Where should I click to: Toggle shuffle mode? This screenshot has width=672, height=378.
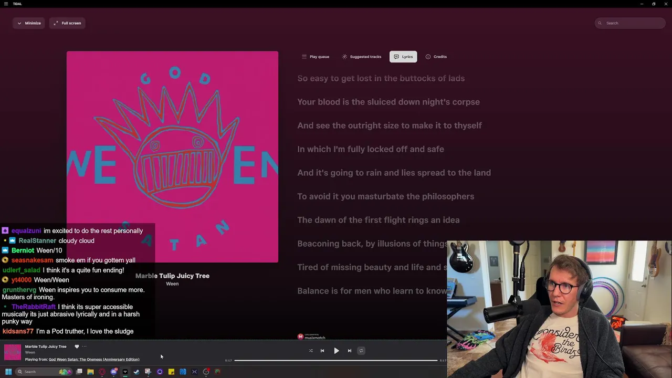(311, 351)
